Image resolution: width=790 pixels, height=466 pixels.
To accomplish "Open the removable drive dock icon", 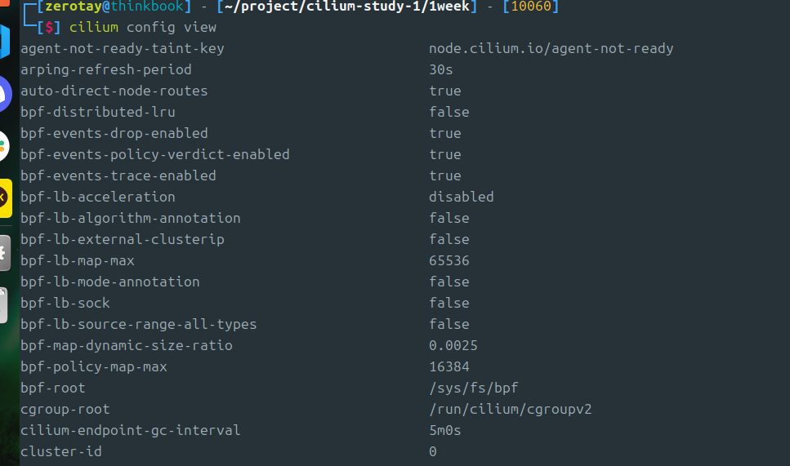I will point(3,305).
